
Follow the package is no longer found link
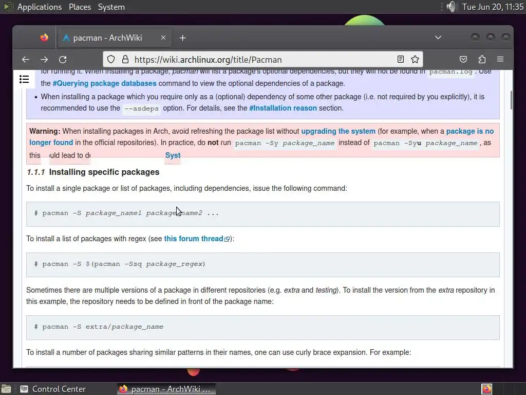tap(469, 131)
